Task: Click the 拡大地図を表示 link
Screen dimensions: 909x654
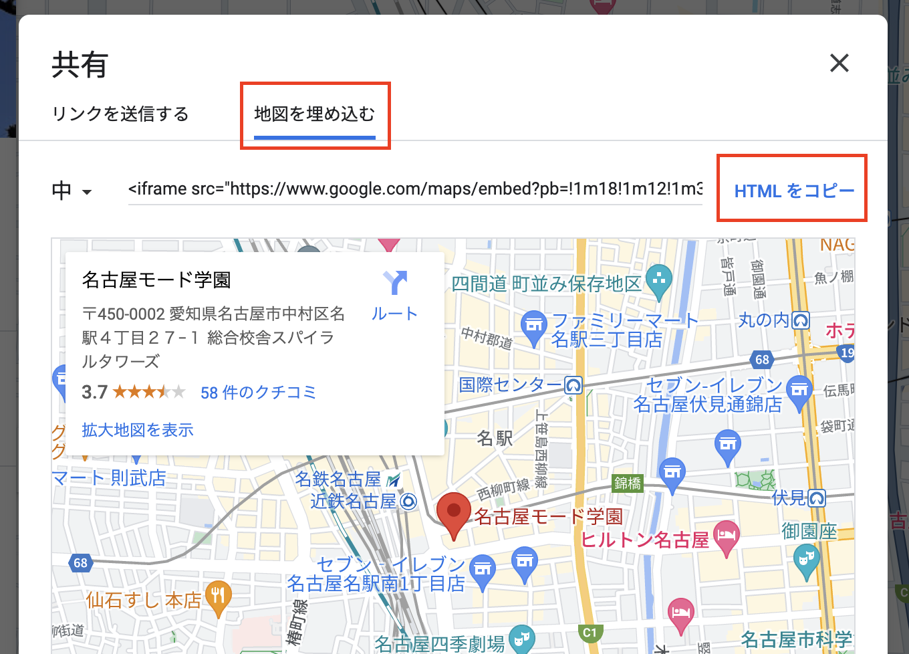Action: click(138, 430)
